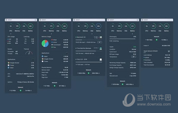Select Disk gauge tab in Network panel
This screenshot has height=113, width=178.
[160, 27]
